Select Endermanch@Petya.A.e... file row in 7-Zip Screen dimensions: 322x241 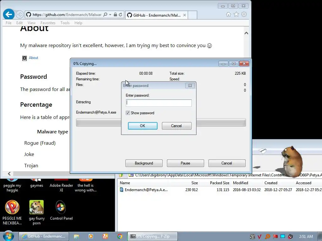(220, 190)
